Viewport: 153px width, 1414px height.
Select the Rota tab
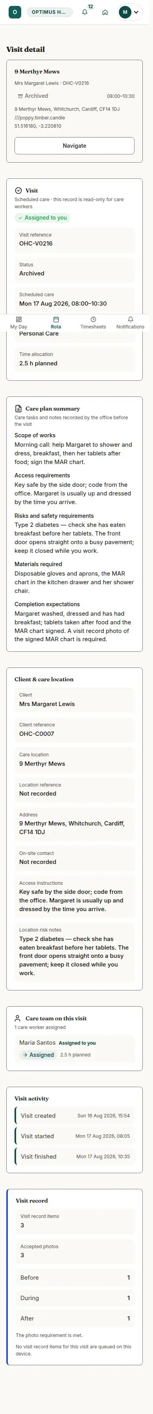coord(56,323)
